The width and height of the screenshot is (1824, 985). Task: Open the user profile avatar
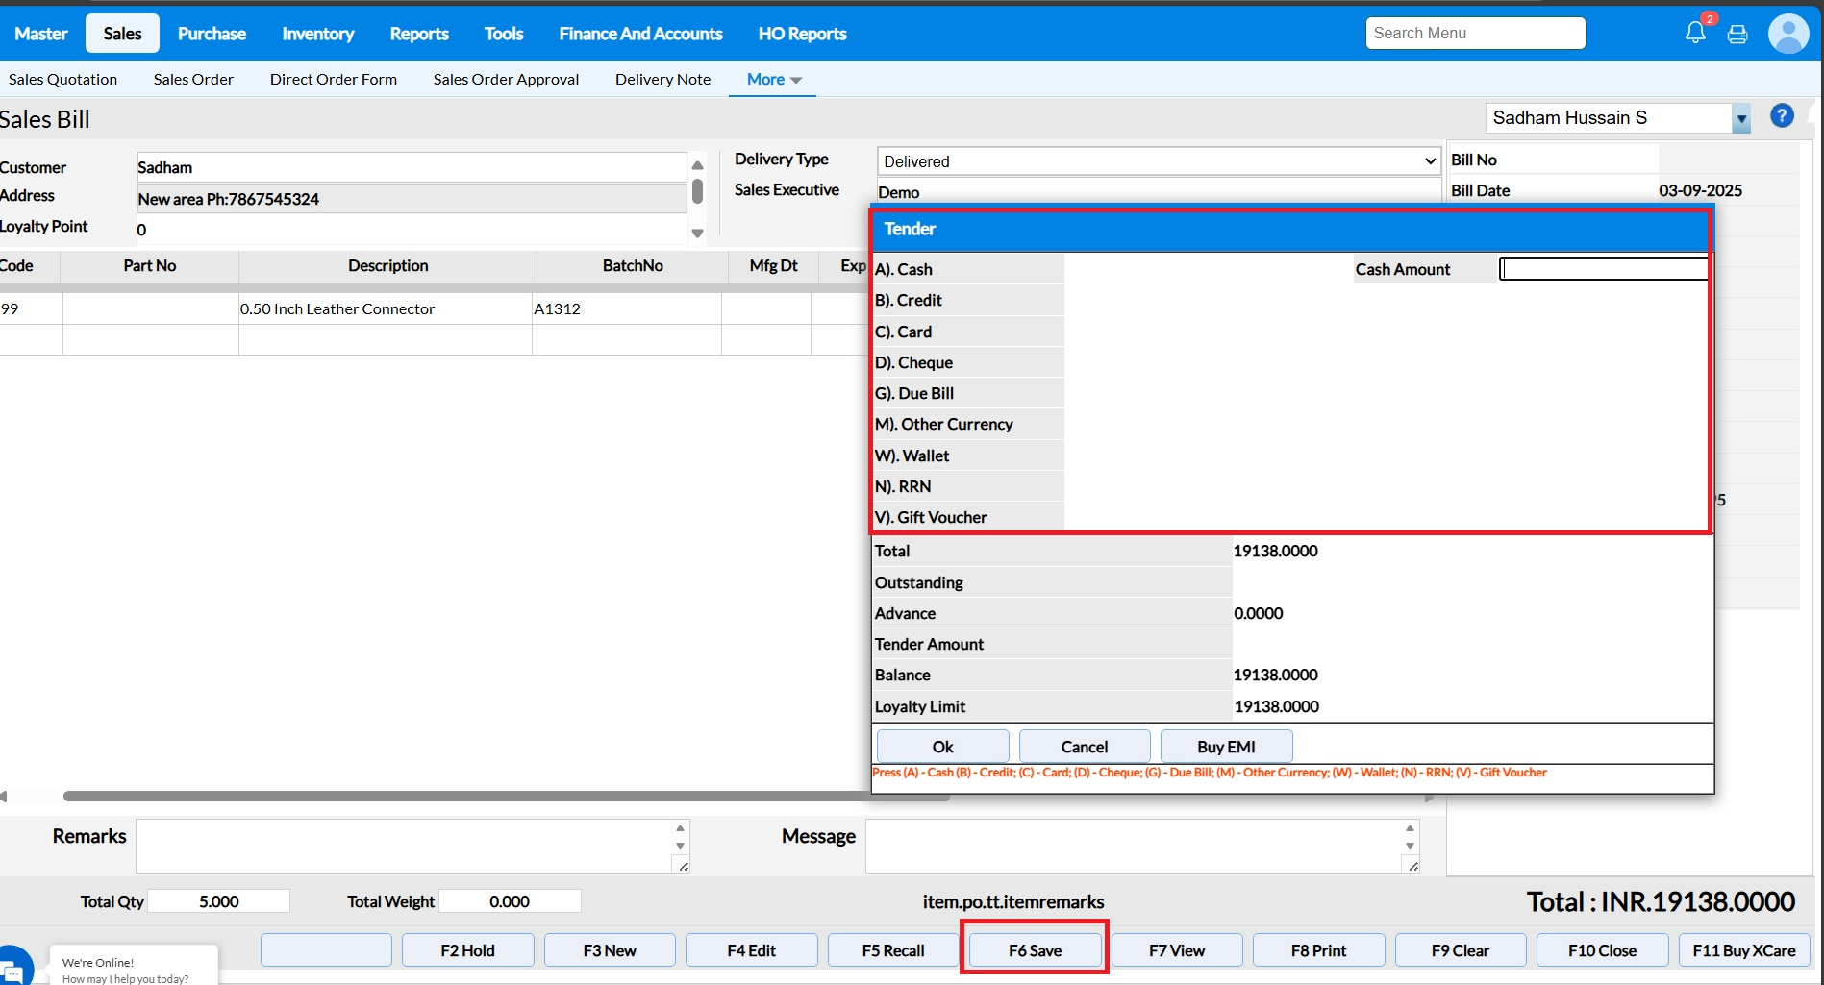pos(1787,35)
